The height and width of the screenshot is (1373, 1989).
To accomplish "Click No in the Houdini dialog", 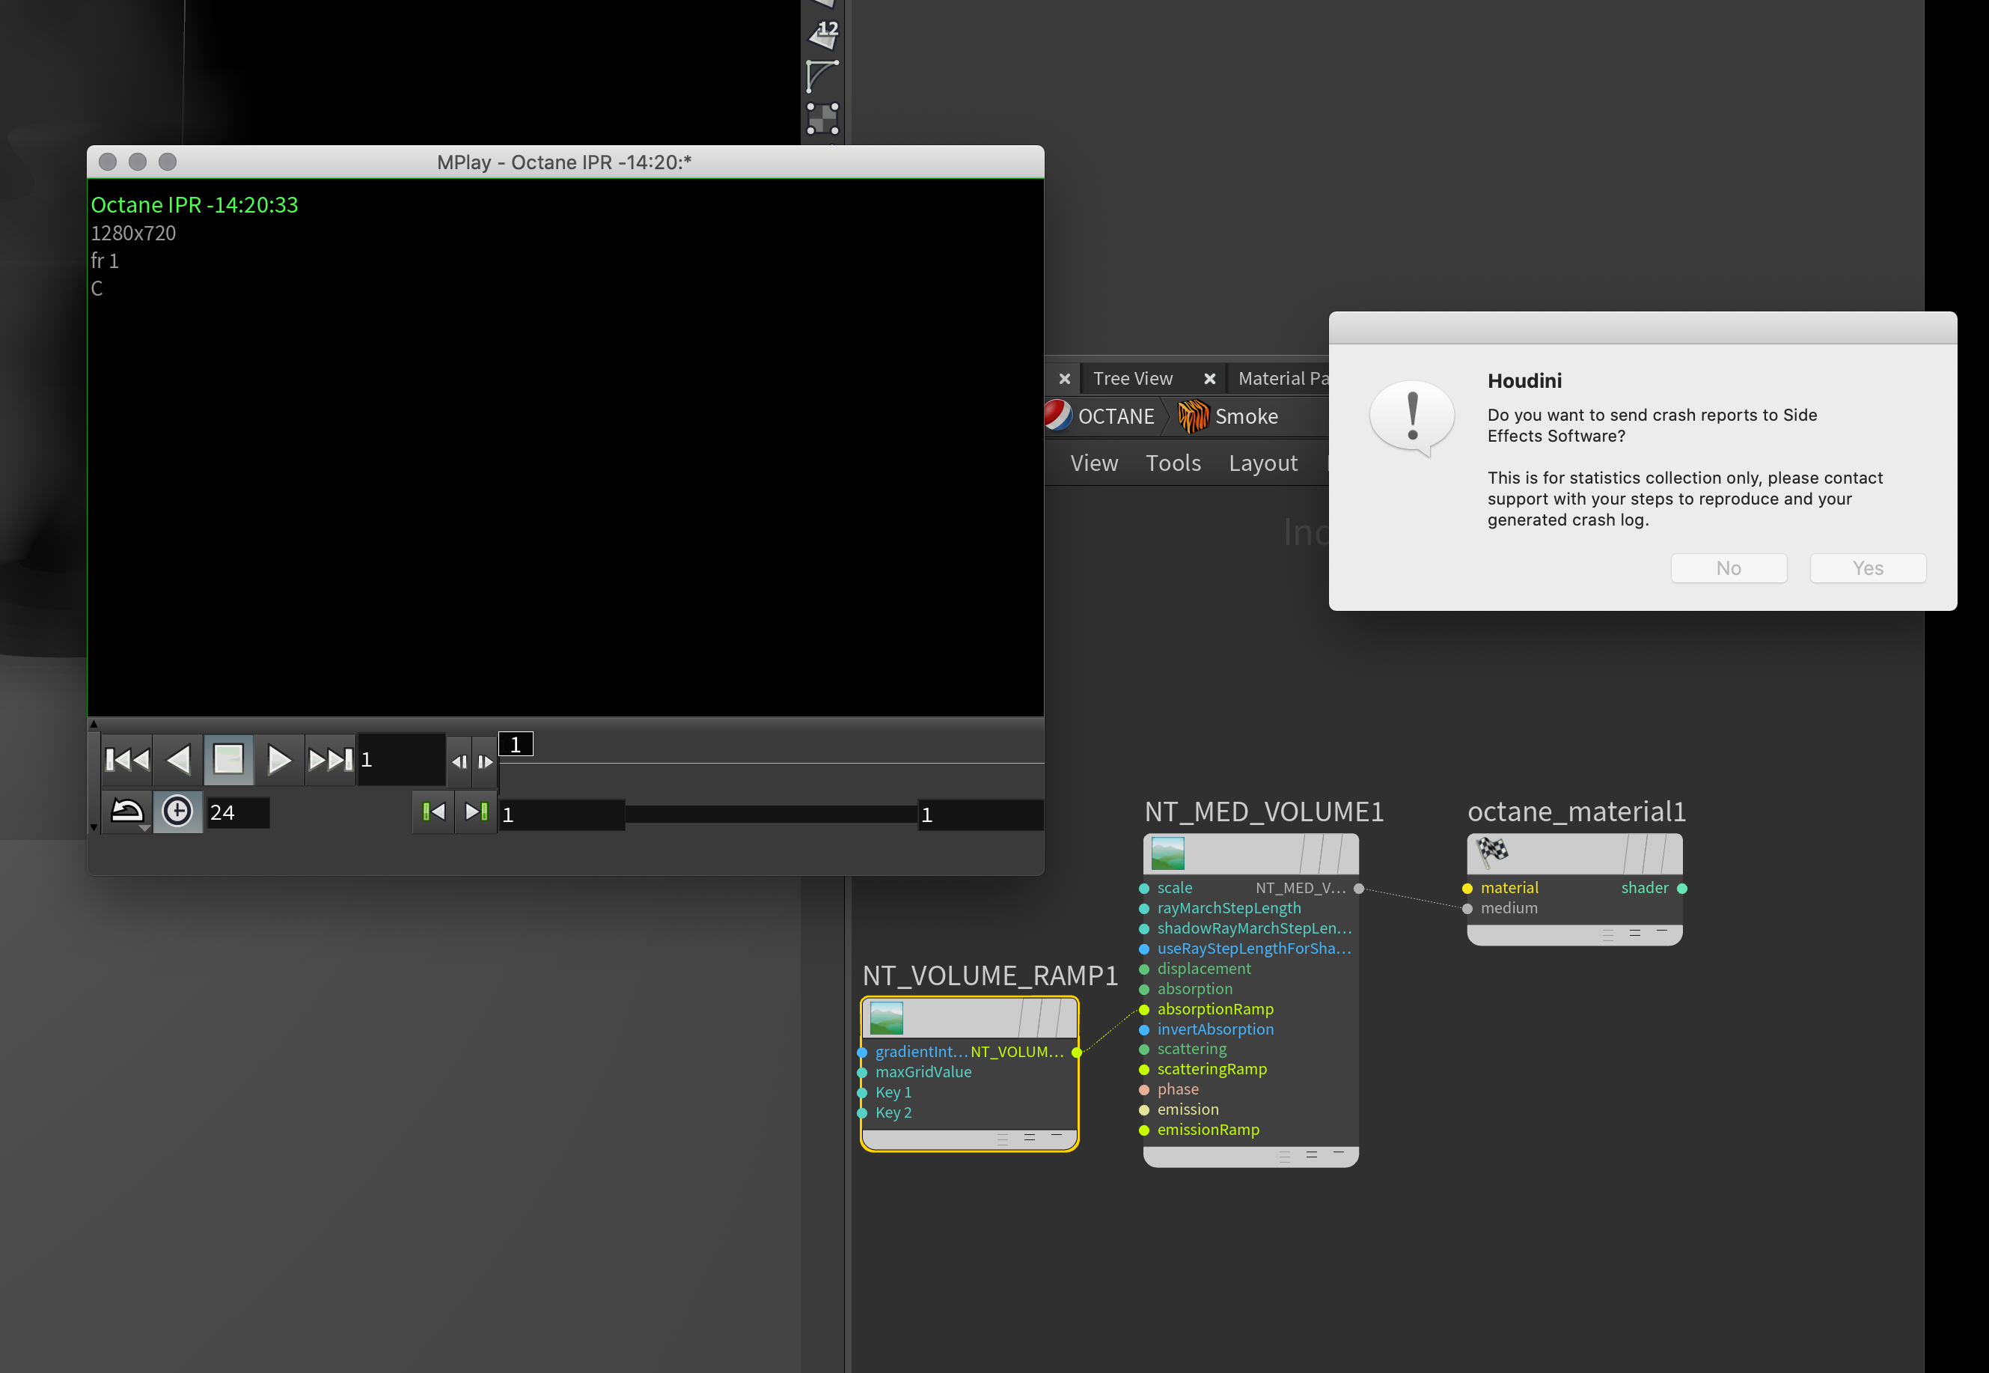I will [1729, 567].
